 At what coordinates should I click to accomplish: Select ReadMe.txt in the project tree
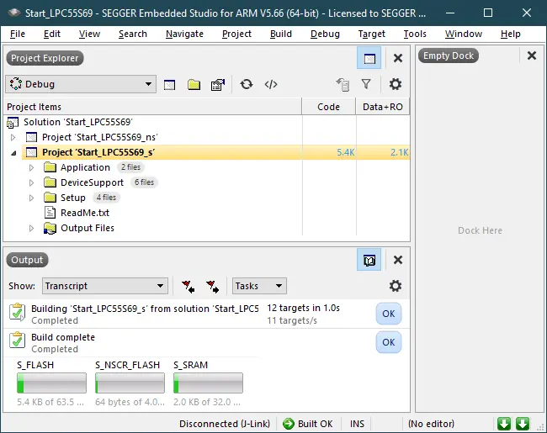(x=85, y=213)
